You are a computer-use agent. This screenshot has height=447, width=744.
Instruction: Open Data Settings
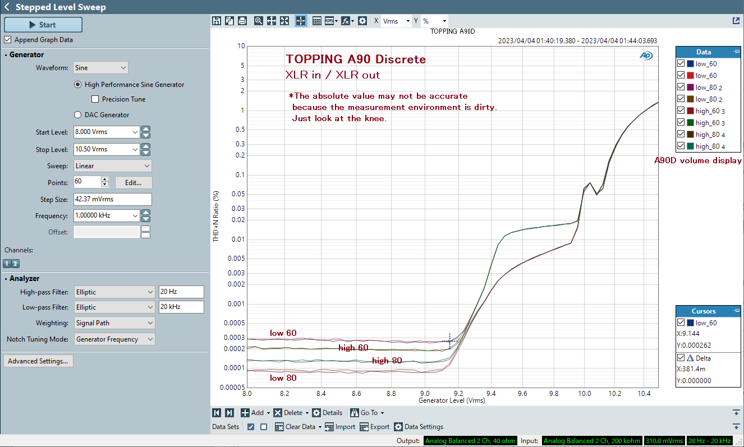[419, 427]
